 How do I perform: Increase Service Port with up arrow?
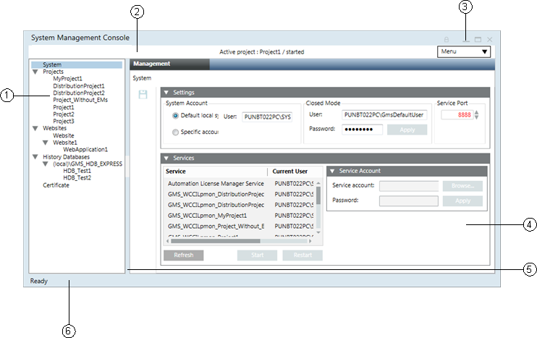pos(477,111)
